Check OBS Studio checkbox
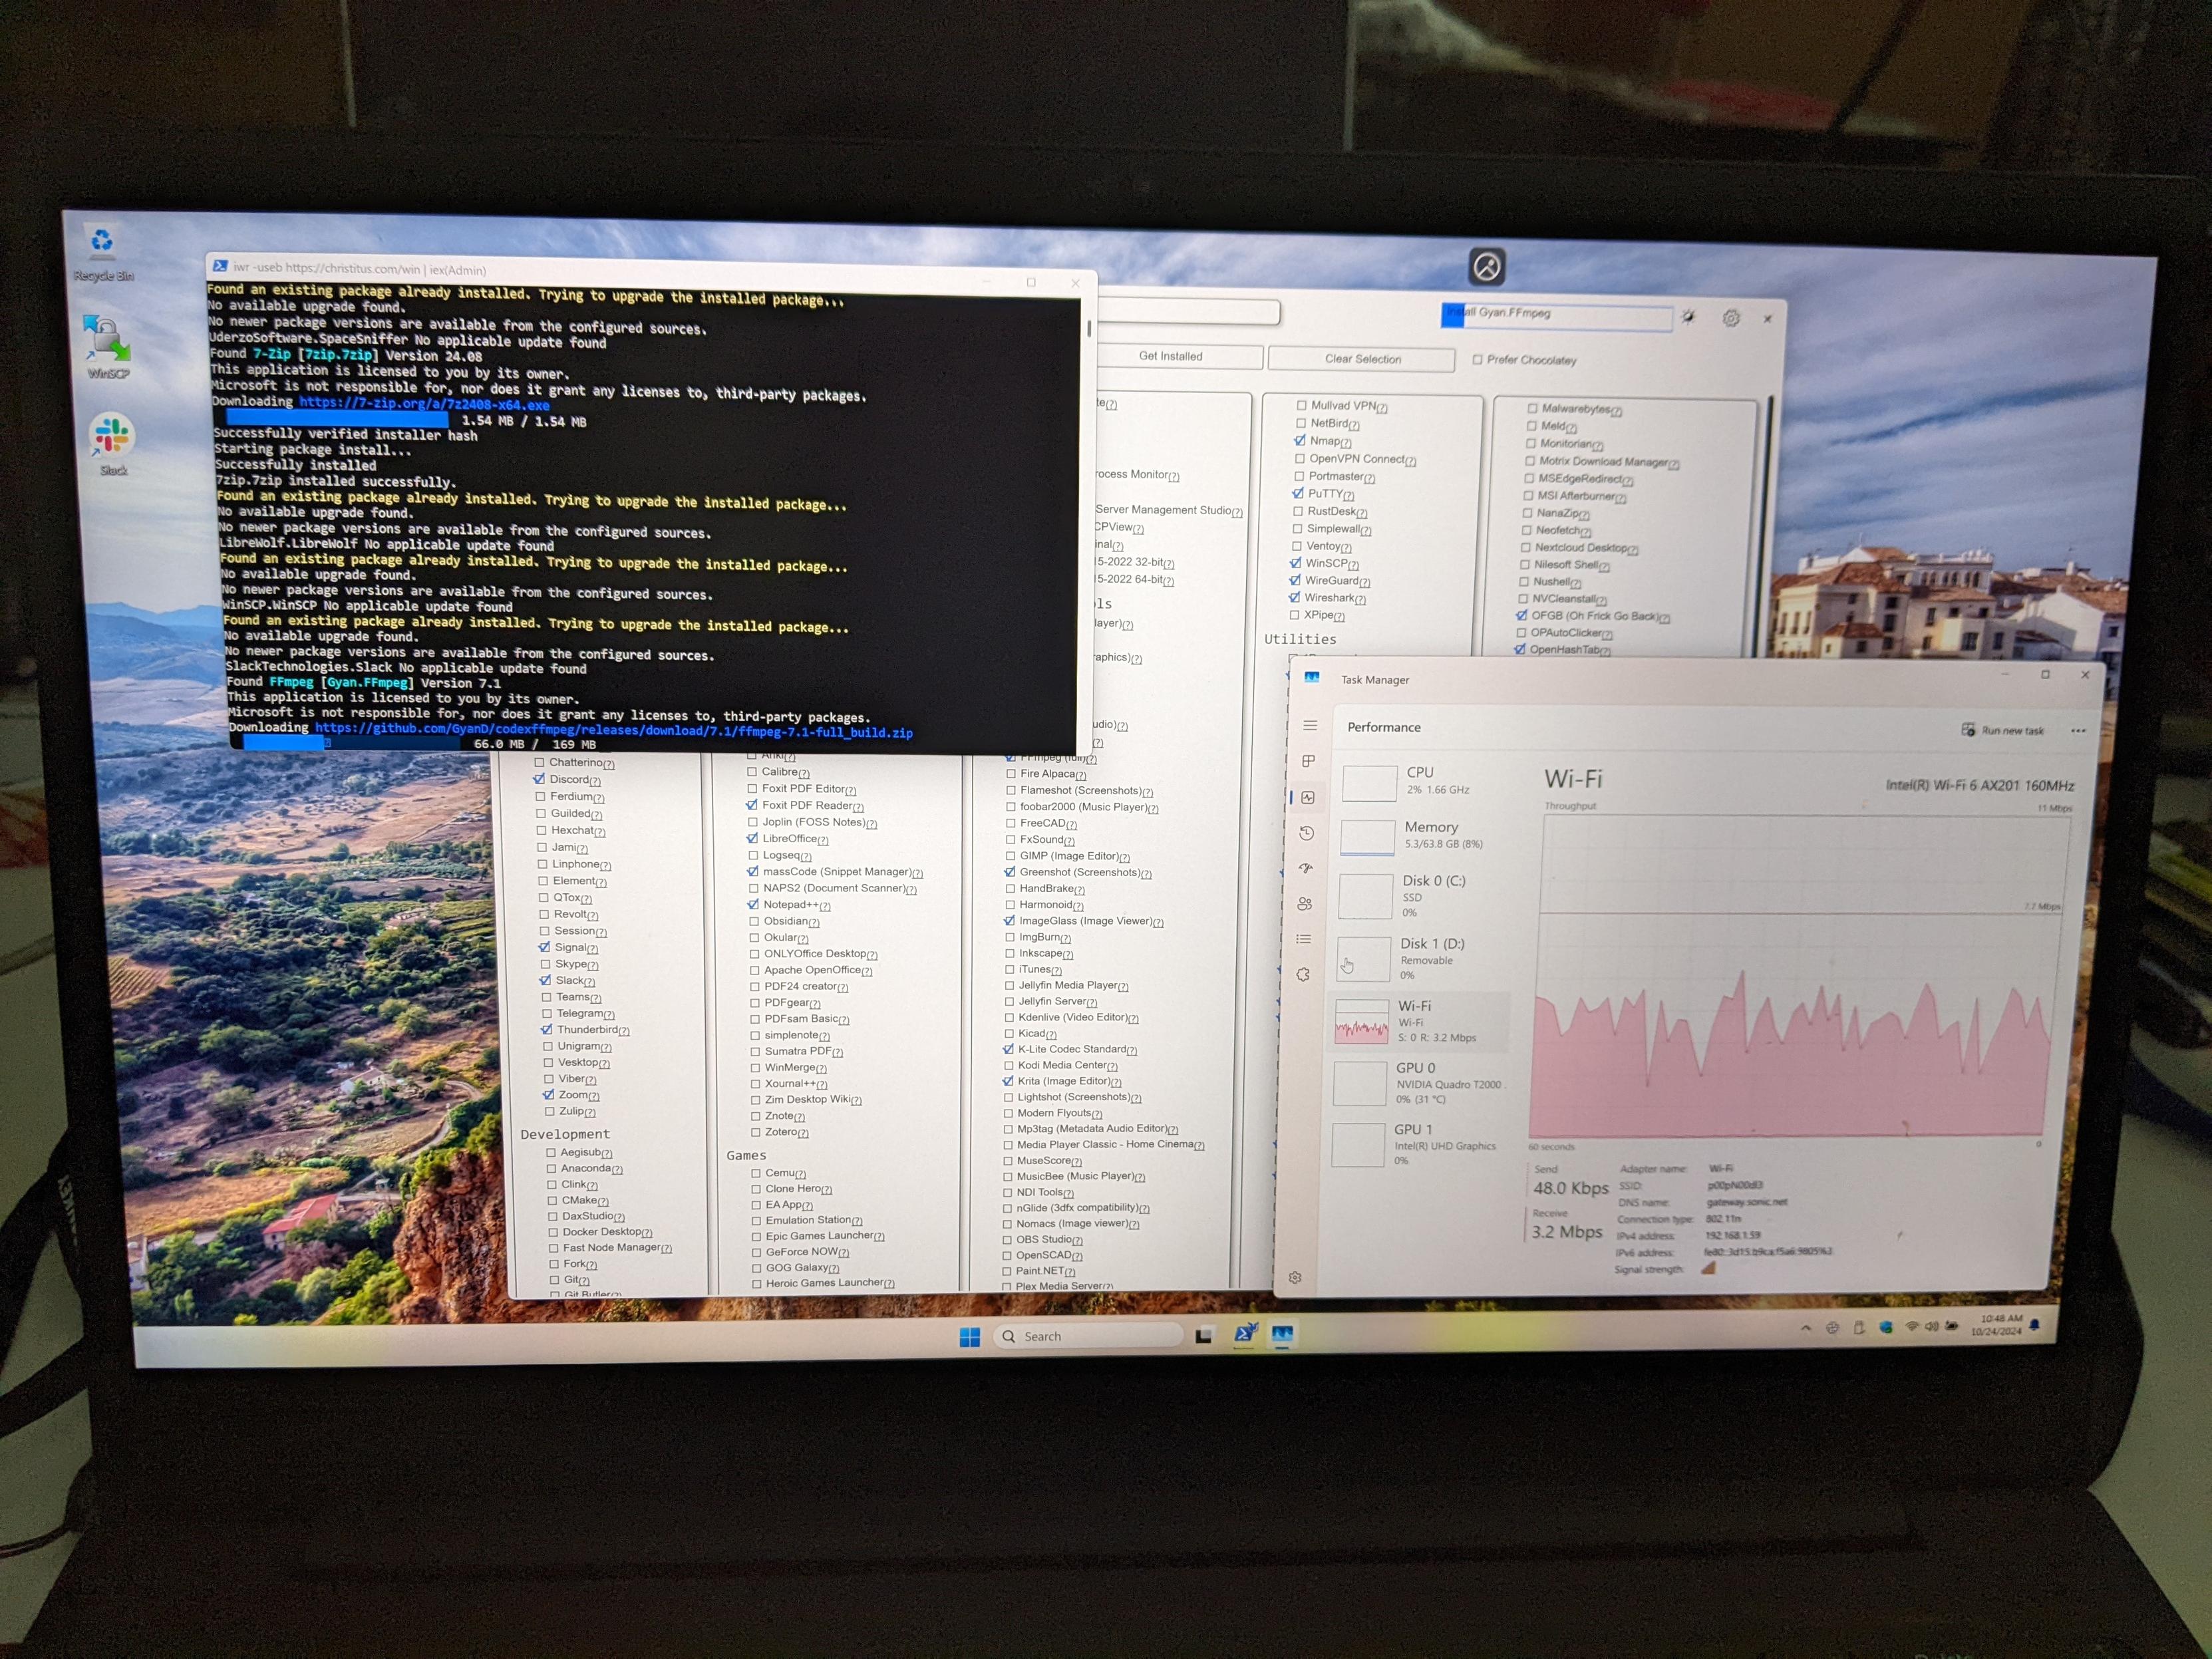 [1007, 1239]
